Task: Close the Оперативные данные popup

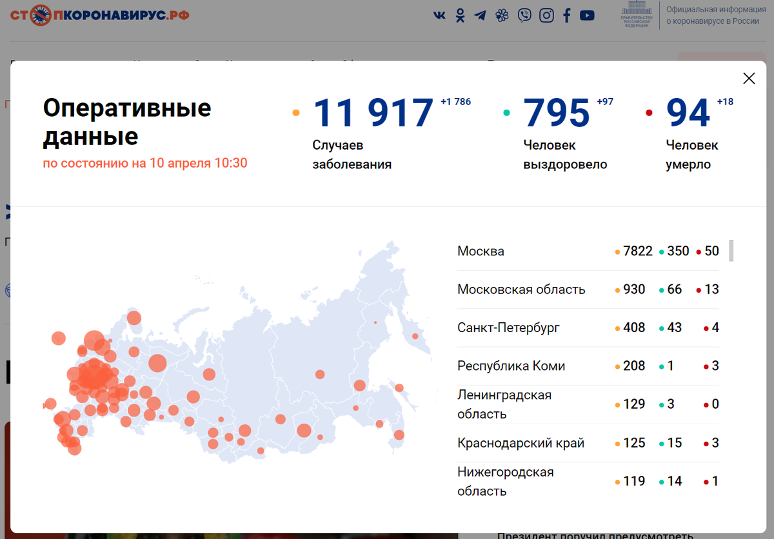Action: click(x=749, y=79)
